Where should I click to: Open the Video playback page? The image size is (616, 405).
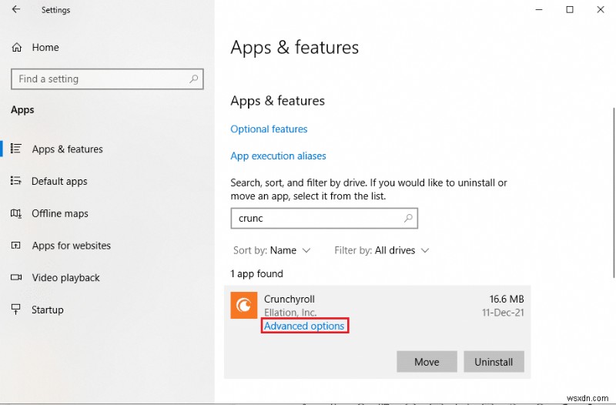(x=65, y=278)
